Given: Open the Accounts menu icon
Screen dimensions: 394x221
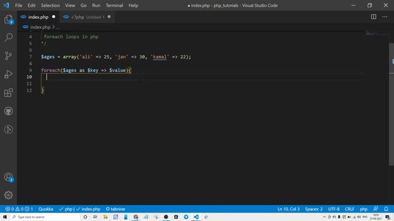Looking at the screenshot, I should (9, 177).
